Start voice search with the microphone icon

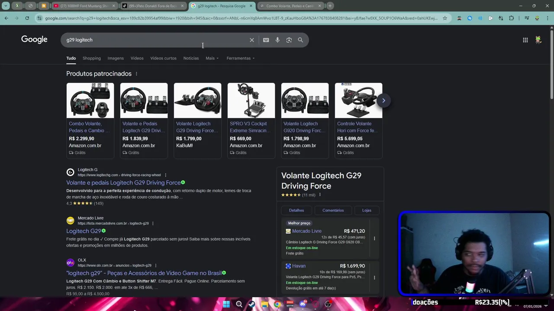277,40
